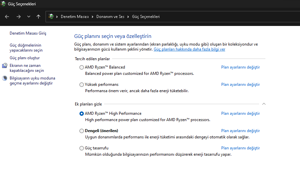Open the Güç planı oluştur sidebar link
300x170 pixels.
point(25,58)
